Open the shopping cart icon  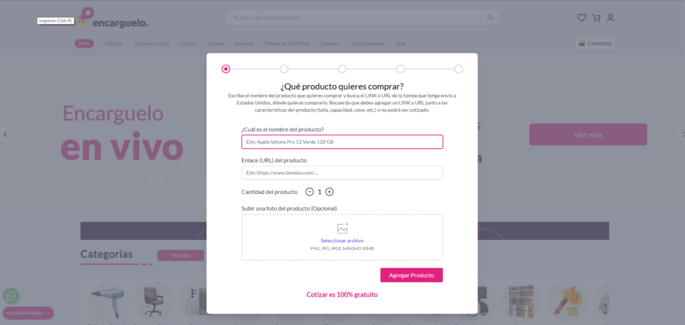pos(596,18)
